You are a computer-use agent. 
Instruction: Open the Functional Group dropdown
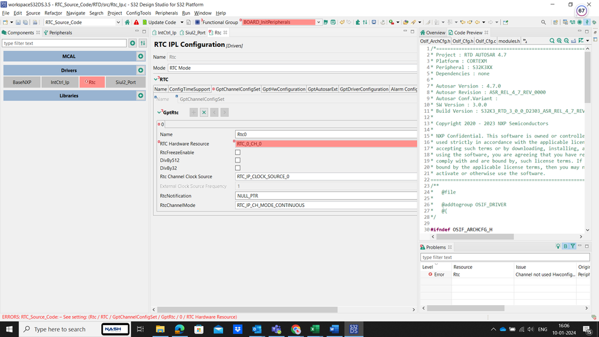click(x=318, y=22)
